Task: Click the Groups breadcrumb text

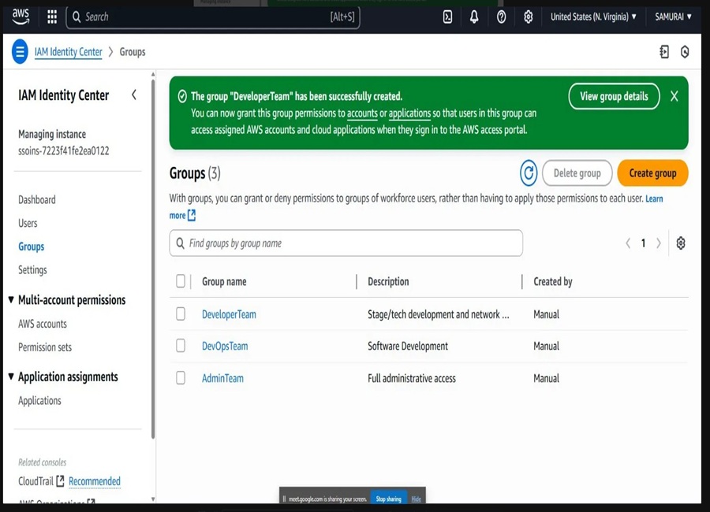Action: pyautogui.click(x=133, y=52)
